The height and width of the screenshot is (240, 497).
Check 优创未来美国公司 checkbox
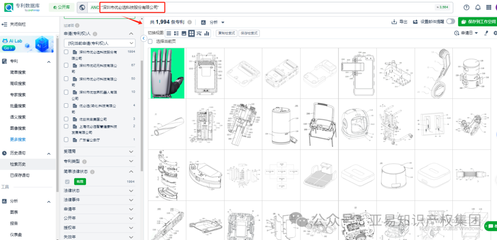[66, 119]
